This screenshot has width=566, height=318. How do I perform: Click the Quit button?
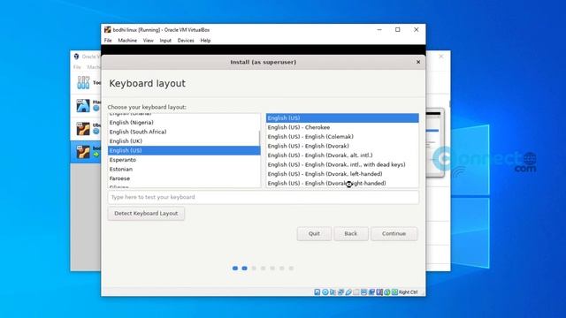click(x=314, y=233)
